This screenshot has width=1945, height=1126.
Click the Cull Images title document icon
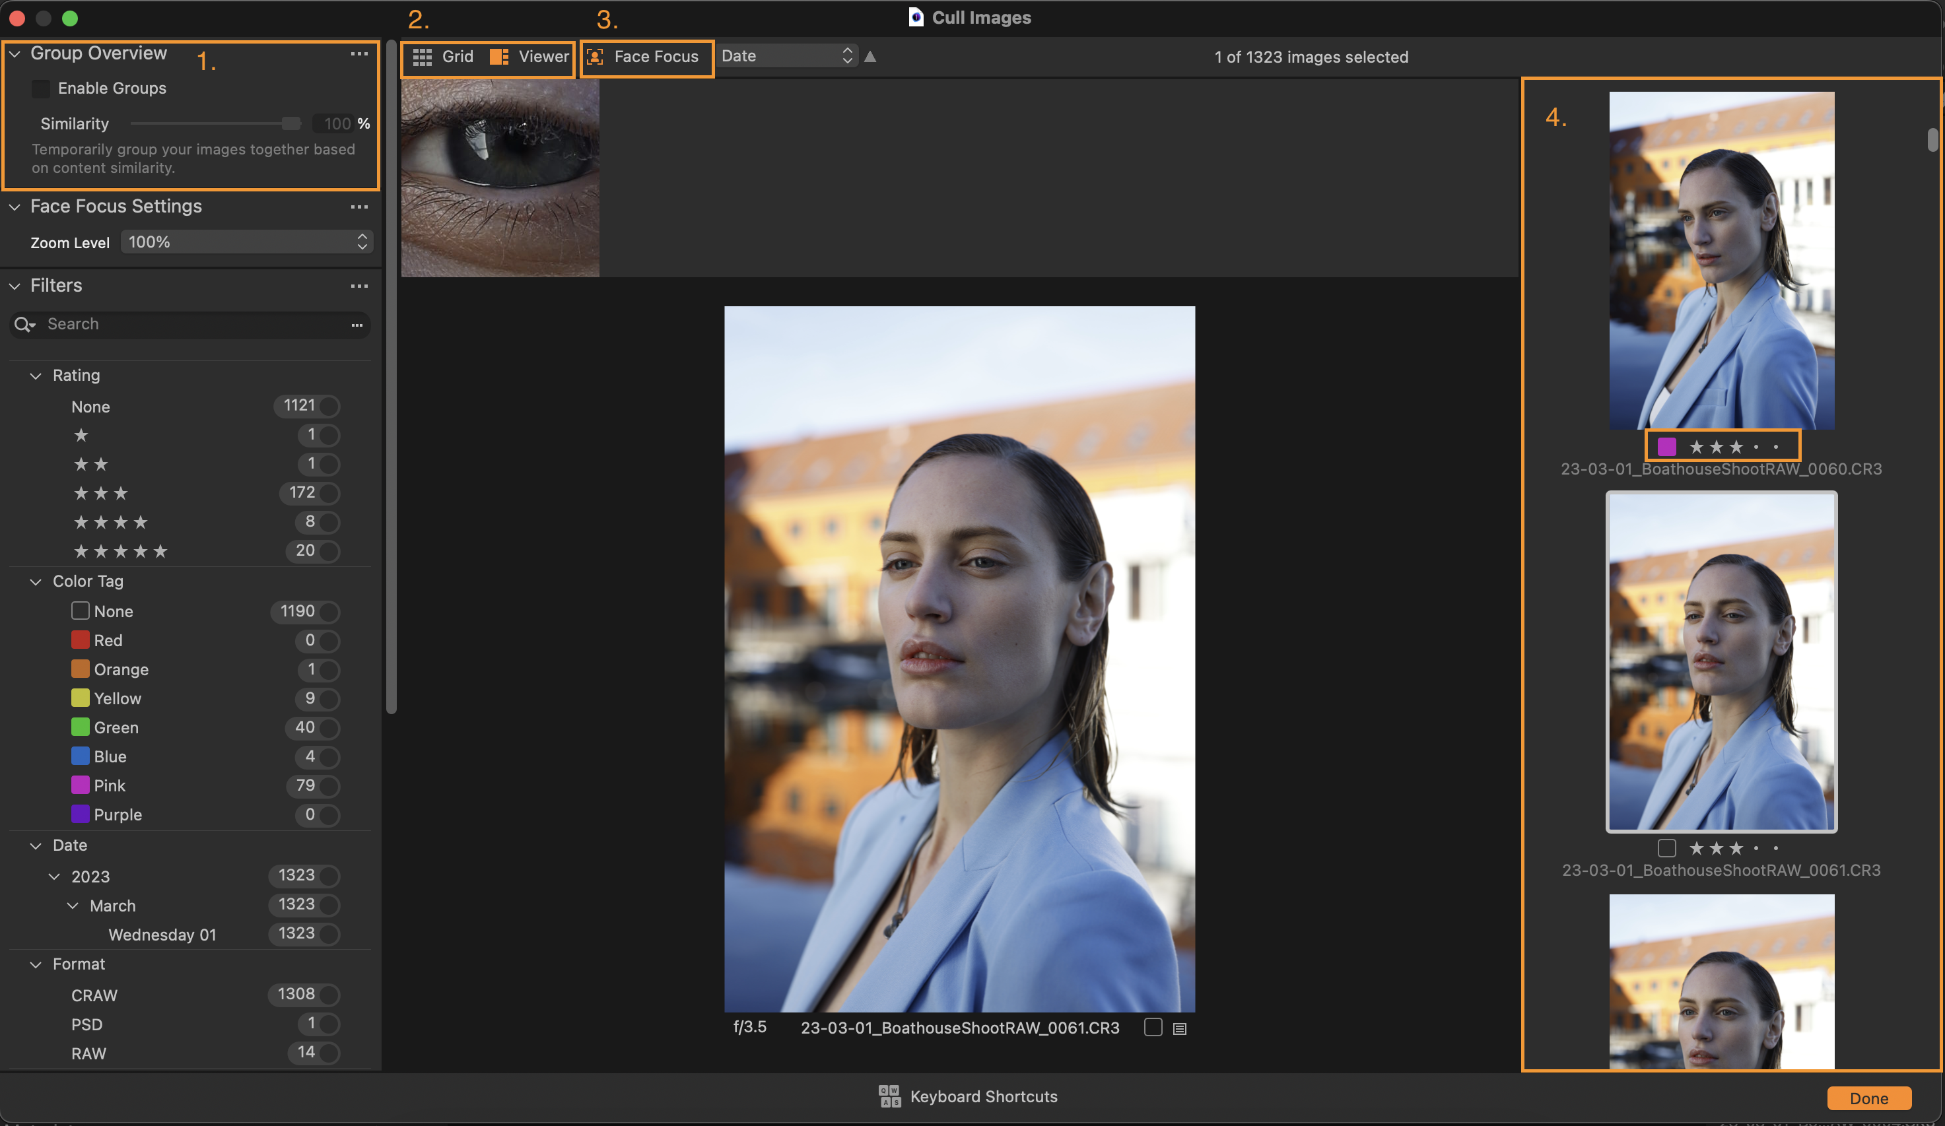coord(916,18)
